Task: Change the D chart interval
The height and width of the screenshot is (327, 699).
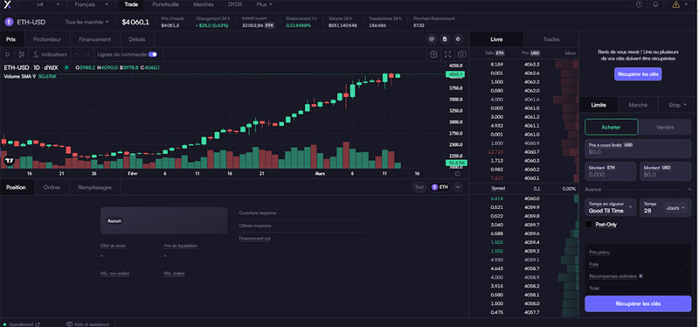Action: [7, 54]
